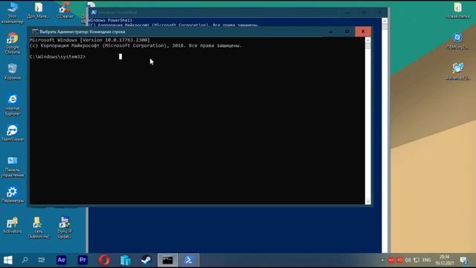
Task: Open the Activators desktop folder
Action: click(x=12, y=225)
